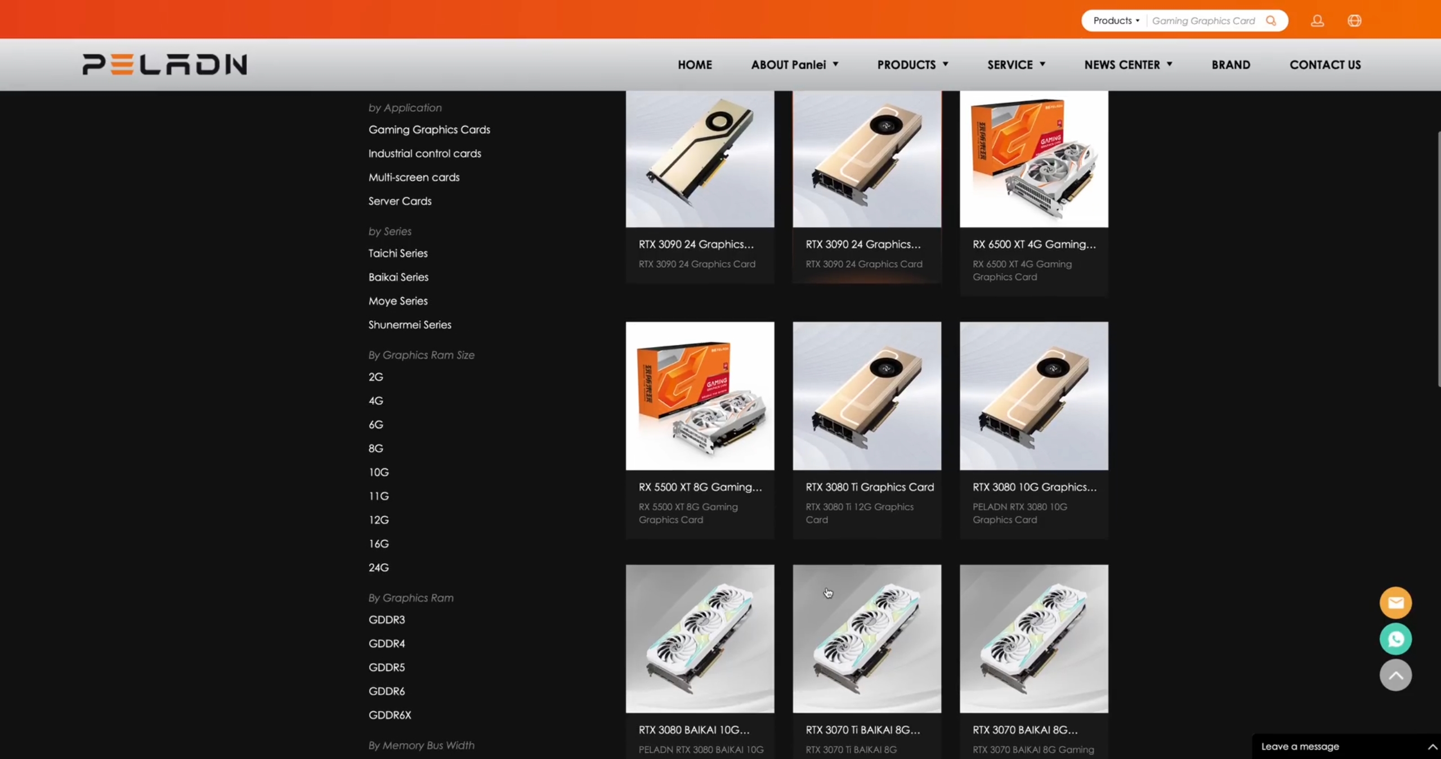Image resolution: width=1441 pixels, height=759 pixels.
Task: Click the search magnifier icon
Action: [x=1271, y=21]
